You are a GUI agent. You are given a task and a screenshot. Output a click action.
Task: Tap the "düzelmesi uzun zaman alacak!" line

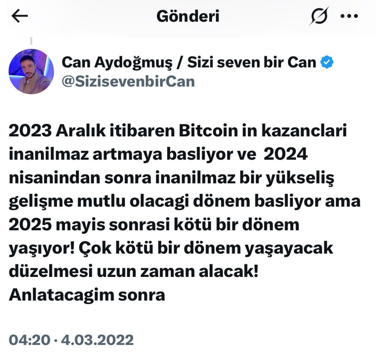pos(134,271)
